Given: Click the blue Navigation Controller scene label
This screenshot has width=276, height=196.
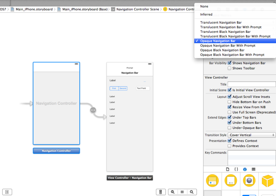Looking at the screenshot, I should point(56,151).
